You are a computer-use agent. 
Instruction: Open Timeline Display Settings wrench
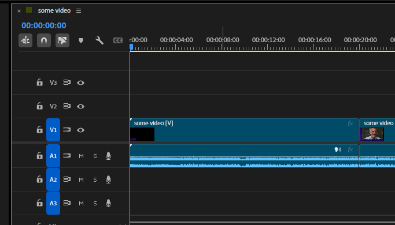point(99,40)
